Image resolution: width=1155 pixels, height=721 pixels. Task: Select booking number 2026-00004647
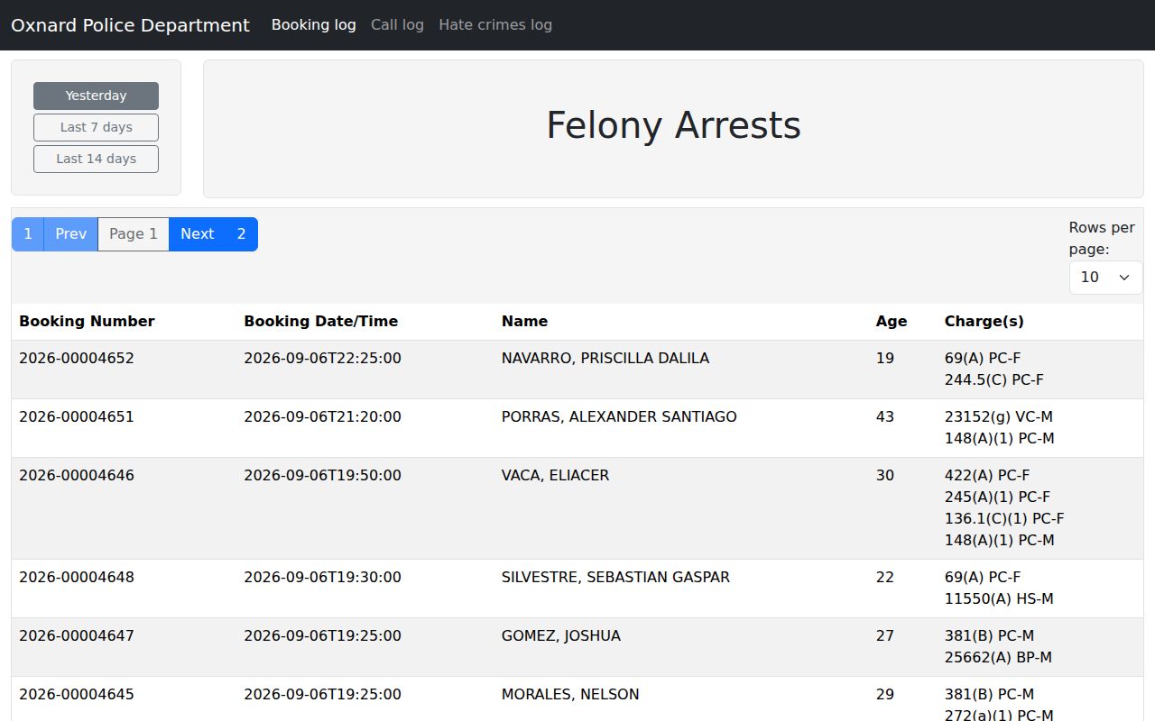(x=77, y=636)
